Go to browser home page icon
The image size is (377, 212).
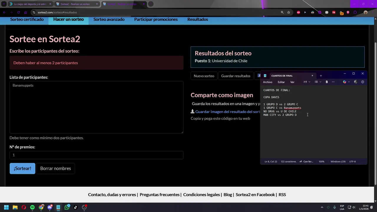click(25, 12)
